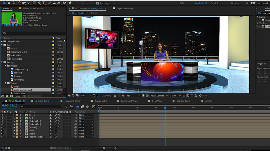Image resolution: width=270 pixels, height=151 pixels.
Task: Select the Rotation tool
Action: click(19, 3)
